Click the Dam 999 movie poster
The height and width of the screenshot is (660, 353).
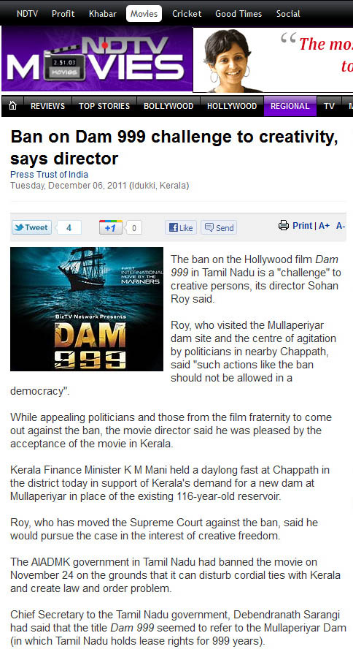(87, 309)
